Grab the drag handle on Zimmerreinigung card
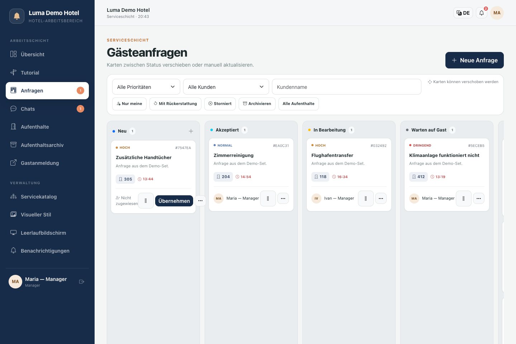 (268, 198)
